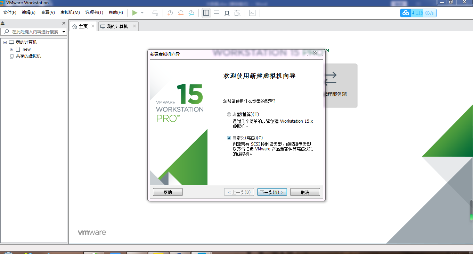Click the monitor icon on 我的计算机 tab

(103, 26)
